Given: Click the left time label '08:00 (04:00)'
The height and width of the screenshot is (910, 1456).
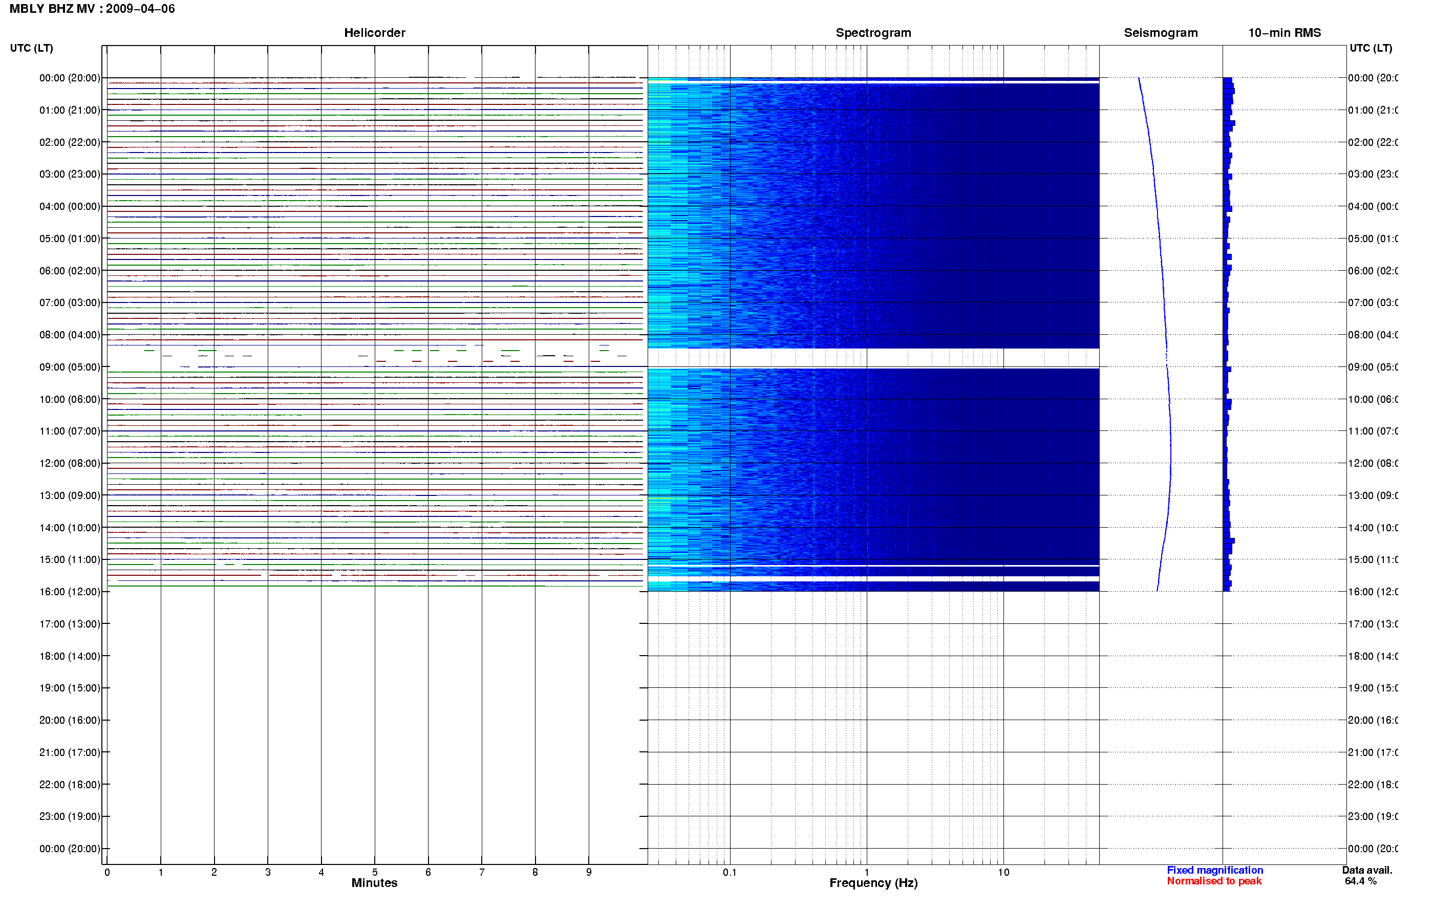Looking at the screenshot, I should (70, 335).
